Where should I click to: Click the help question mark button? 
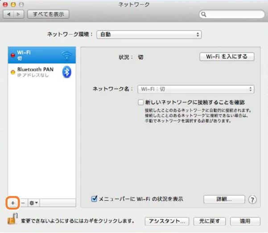click(x=252, y=200)
